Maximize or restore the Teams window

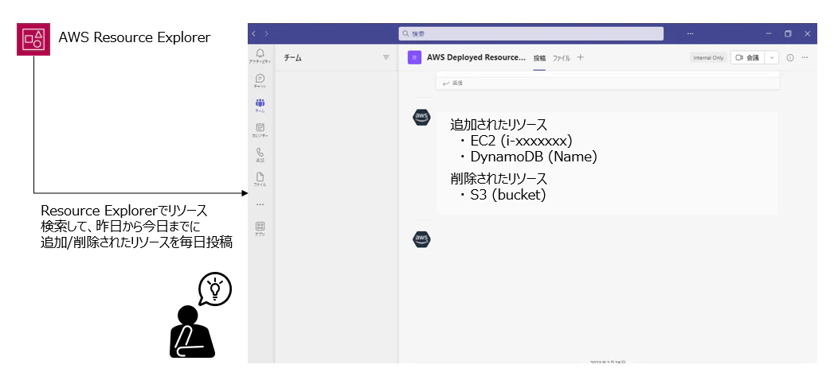tap(788, 33)
